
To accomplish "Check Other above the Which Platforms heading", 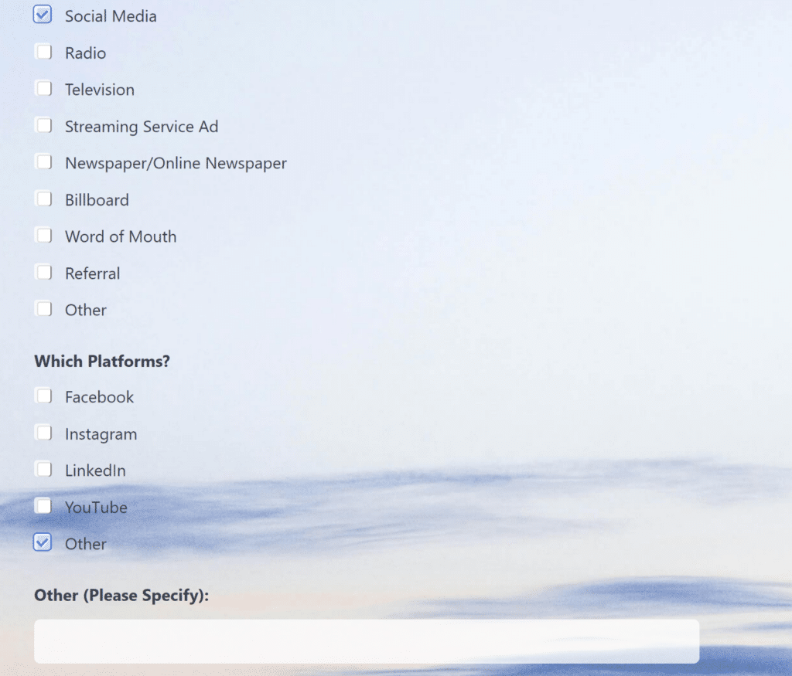I will click(43, 309).
